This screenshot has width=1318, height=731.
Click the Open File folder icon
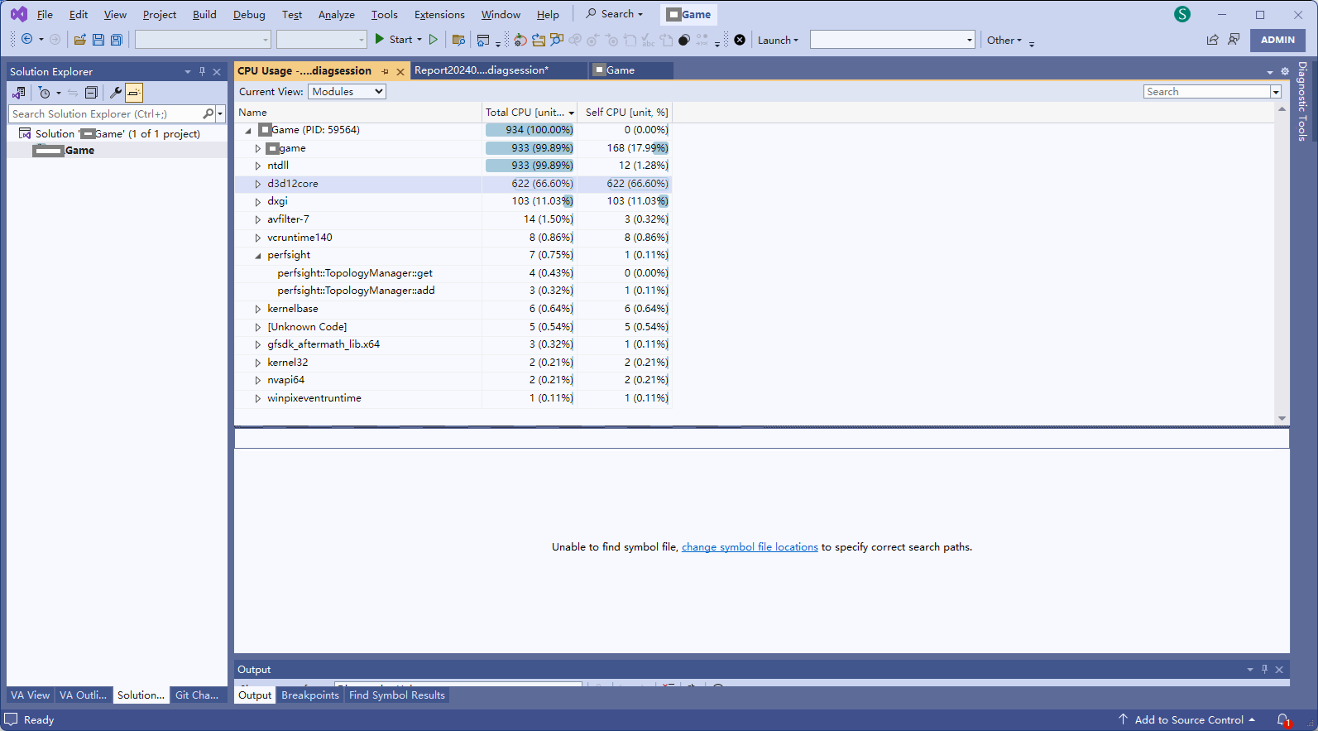80,40
